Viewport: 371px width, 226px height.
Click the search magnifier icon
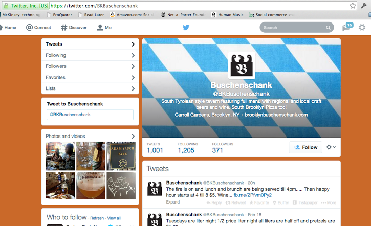pyautogui.click(x=328, y=28)
